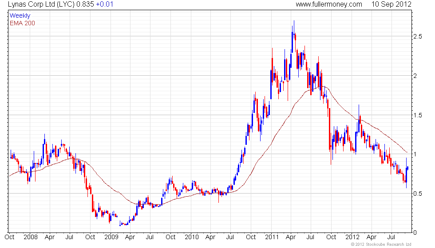Click the 2010 x-axis label
This screenshot has height=248, width=435.
point(192,237)
